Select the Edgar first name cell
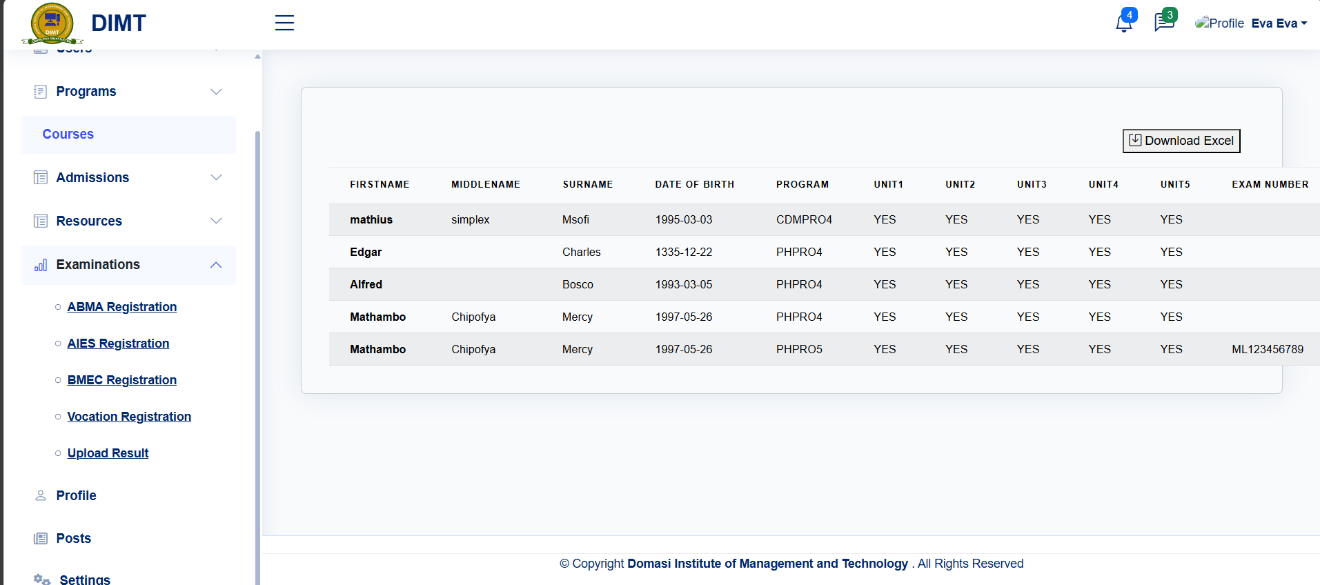This screenshot has width=1320, height=585. pos(366,252)
